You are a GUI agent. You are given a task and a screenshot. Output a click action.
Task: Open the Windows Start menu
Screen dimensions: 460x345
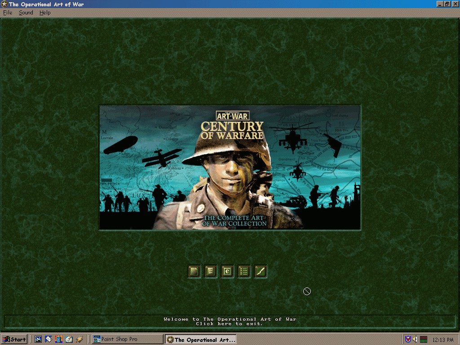tap(14, 340)
